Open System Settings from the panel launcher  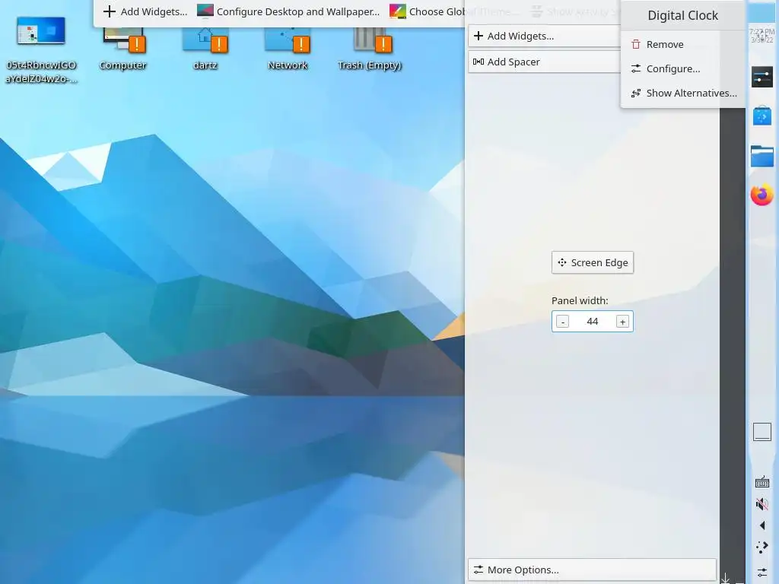point(762,77)
